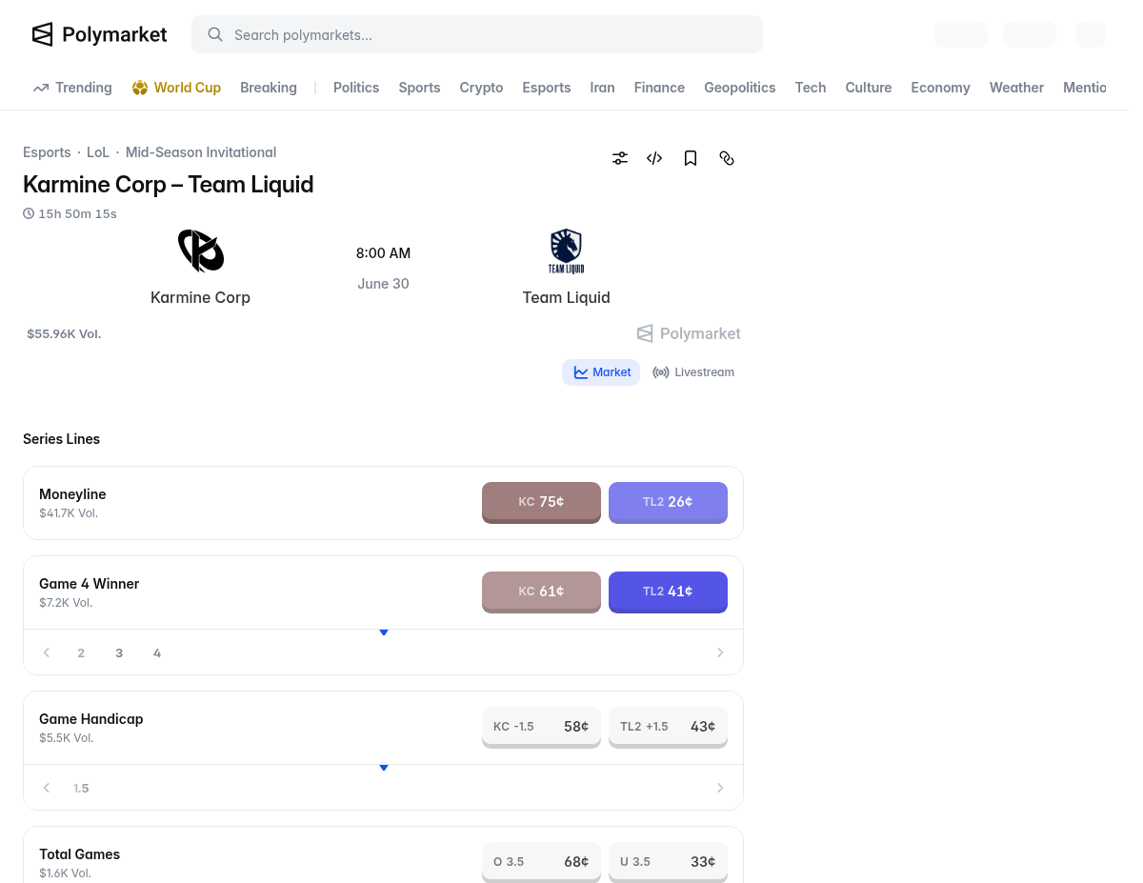The height and width of the screenshot is (883, 1143).
Task: Bookmark the Karmine Corp match
Action: [691, 158]
